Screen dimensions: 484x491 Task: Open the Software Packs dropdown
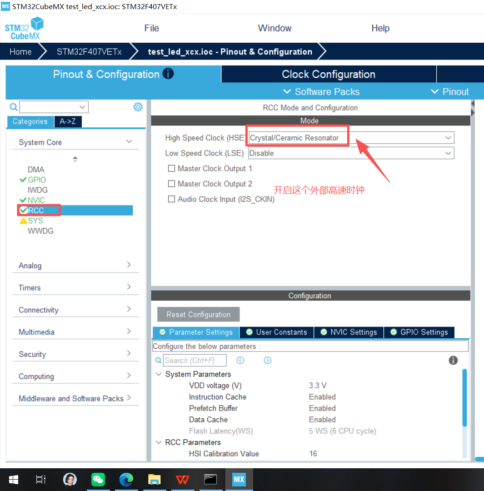pos(321,92)
